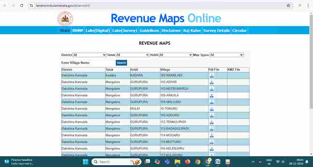Download PDF for 102-NEKKILADI village
Screen dimensions: 313x167
point(212,75)
